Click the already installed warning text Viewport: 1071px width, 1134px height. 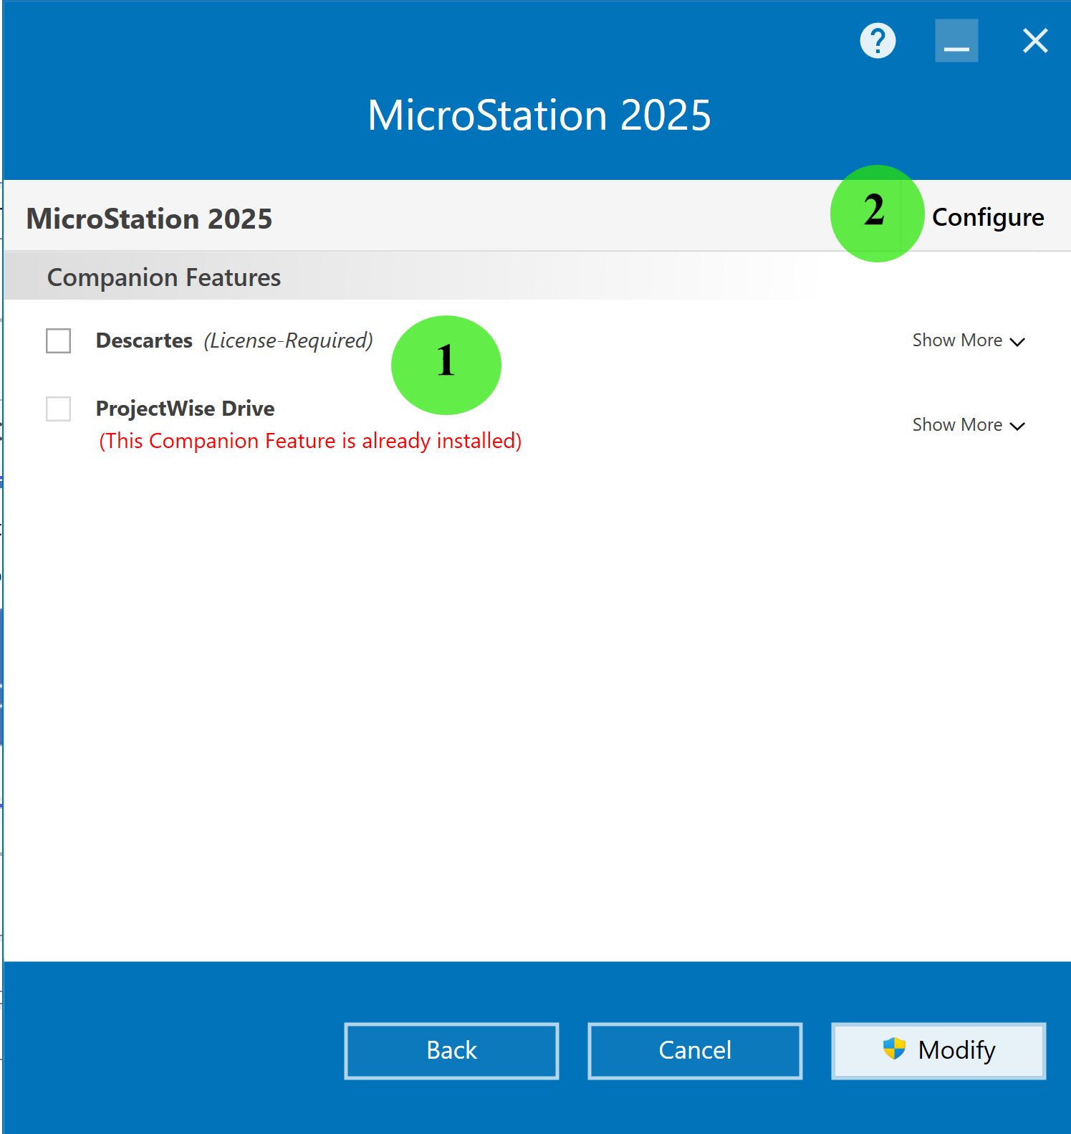coord(310,441)
